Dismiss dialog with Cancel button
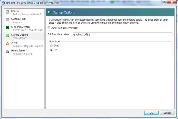Image resolution: width=178 pixels, height=119 pixels. point(167,113)
